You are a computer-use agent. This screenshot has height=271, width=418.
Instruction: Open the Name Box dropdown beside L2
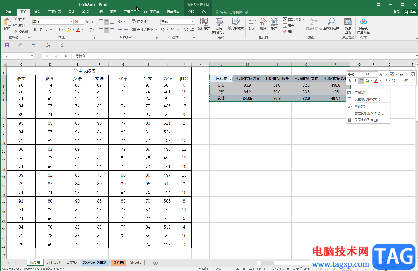click(x=32, y=56)
